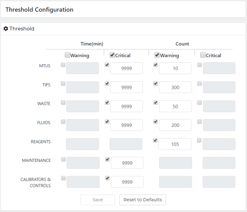Enable MTUS time warning checkbox
This screenshot has height=212, width=247.
pos(63,65)
